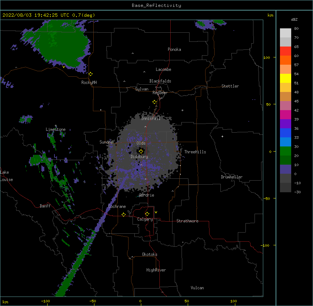Image resolution: width=313 pixels, height=306 pixels.
Task: Pick the dark orange 57-60 dBZ legend swatch
Action: click(285, 60)
